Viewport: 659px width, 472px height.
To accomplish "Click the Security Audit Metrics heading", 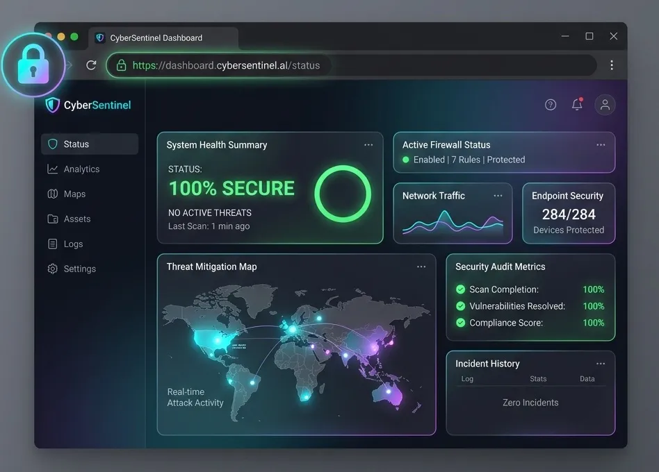I will [500, 267].
